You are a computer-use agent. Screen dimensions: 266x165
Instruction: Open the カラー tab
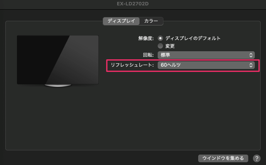pos(151,21)
